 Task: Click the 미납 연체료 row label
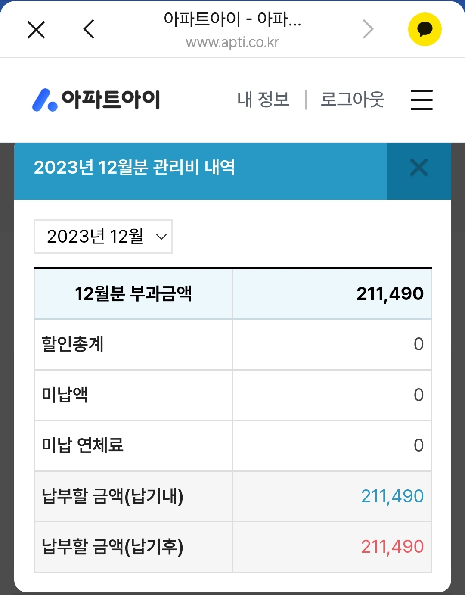pyautogui.click(x=83, y=445)
